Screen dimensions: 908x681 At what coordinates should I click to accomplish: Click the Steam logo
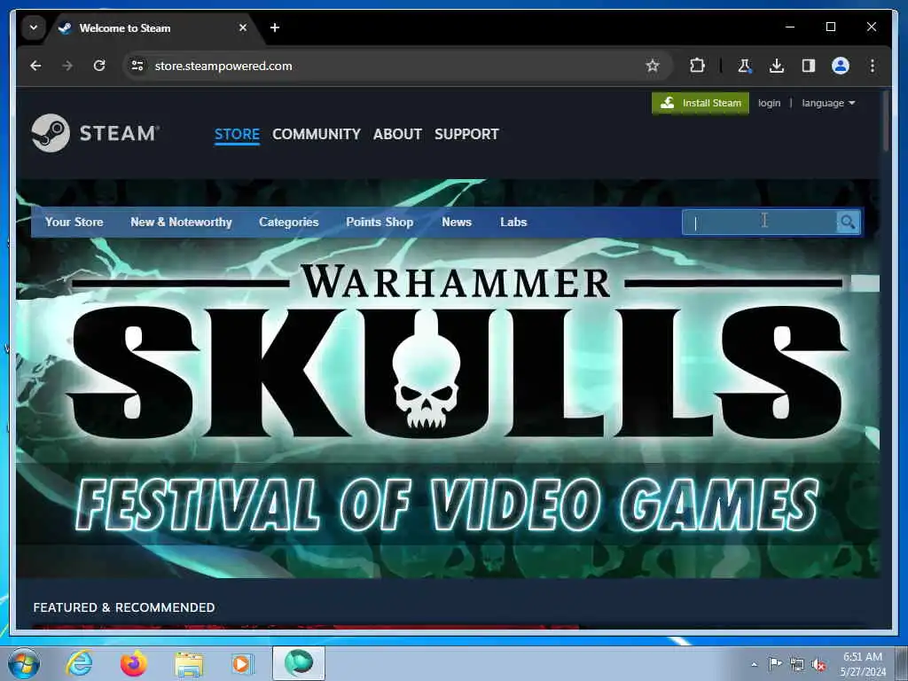(x=95, y=133)
